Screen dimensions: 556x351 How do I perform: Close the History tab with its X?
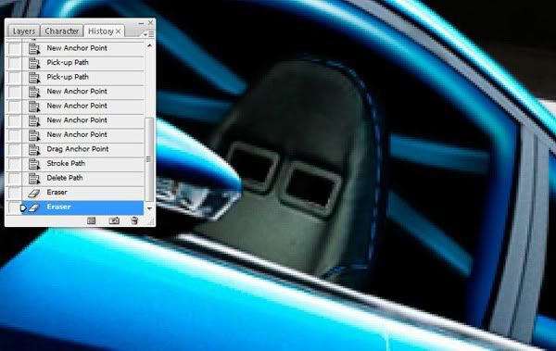click(118, 31)
